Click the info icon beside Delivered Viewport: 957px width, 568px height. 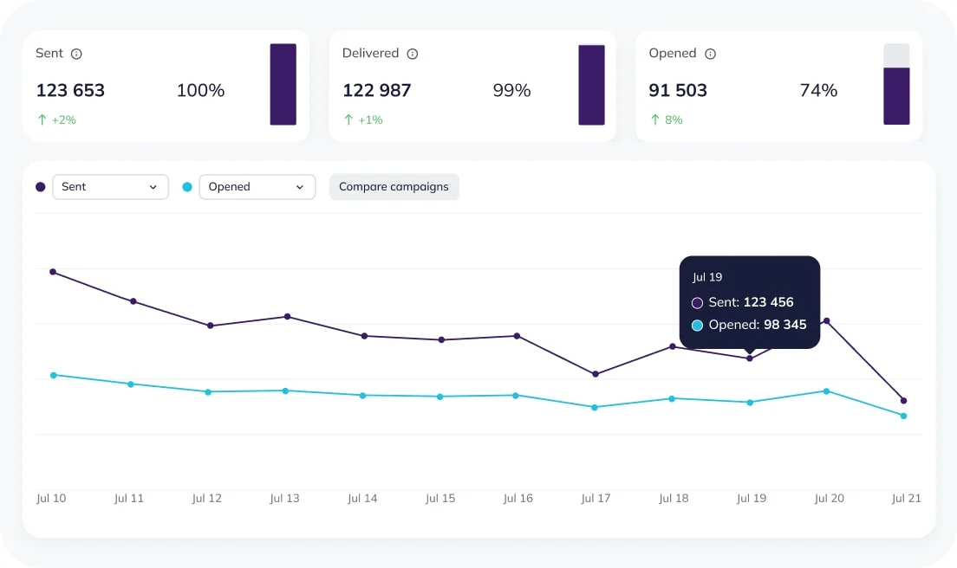pos(412,53)
